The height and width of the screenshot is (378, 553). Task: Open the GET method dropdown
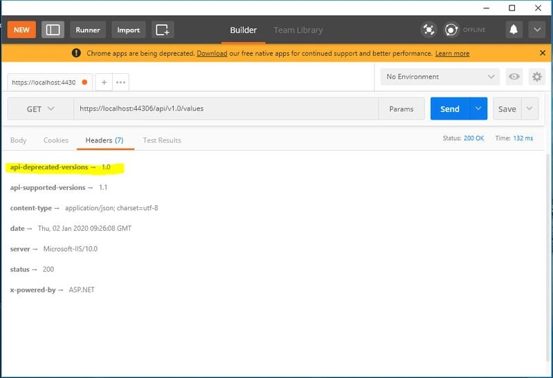[x=41, y=109]
